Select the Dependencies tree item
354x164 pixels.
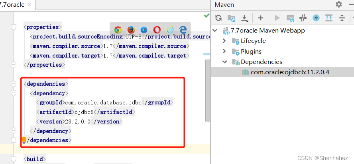262,62
